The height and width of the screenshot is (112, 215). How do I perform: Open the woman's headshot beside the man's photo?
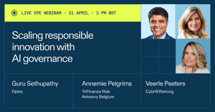click(193, 22)
